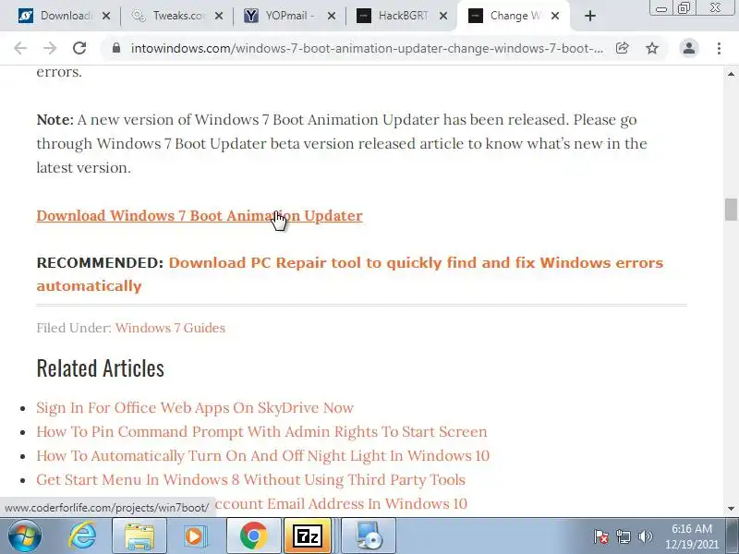Screen dimensions: 739x554
Task: Reload the current page
Action: tap(79, 48)
